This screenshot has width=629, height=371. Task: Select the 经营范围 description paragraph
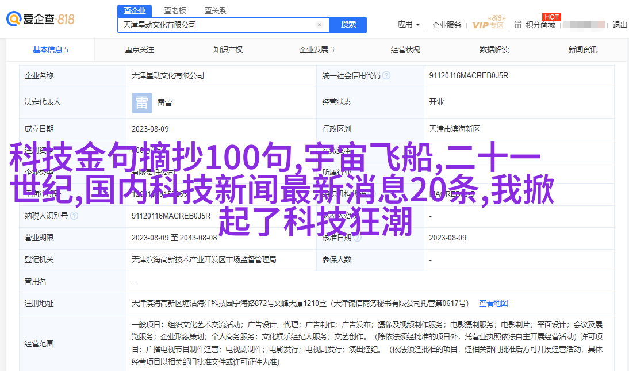(367, 343)
